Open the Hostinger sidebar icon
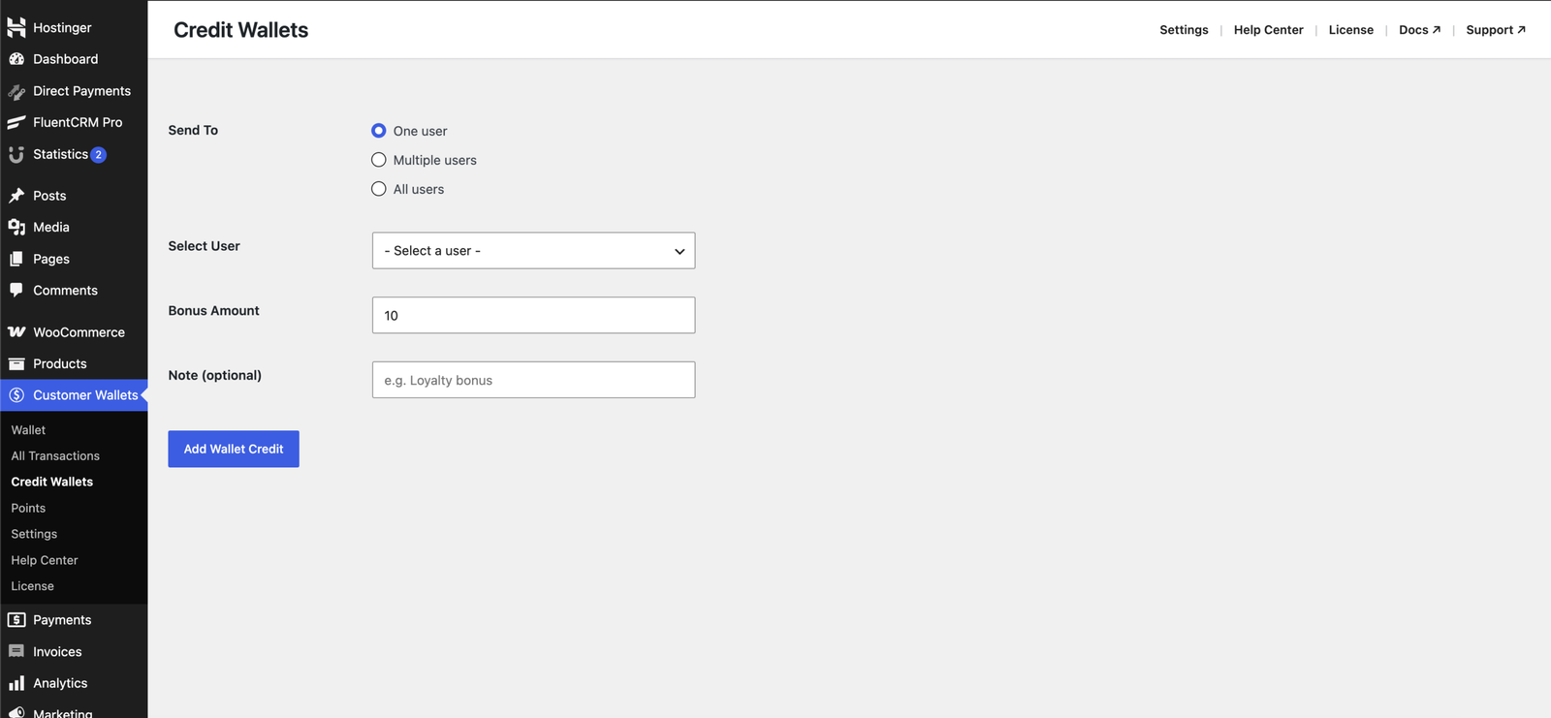Screen dimensions: 1551x718 click(16, 27)
